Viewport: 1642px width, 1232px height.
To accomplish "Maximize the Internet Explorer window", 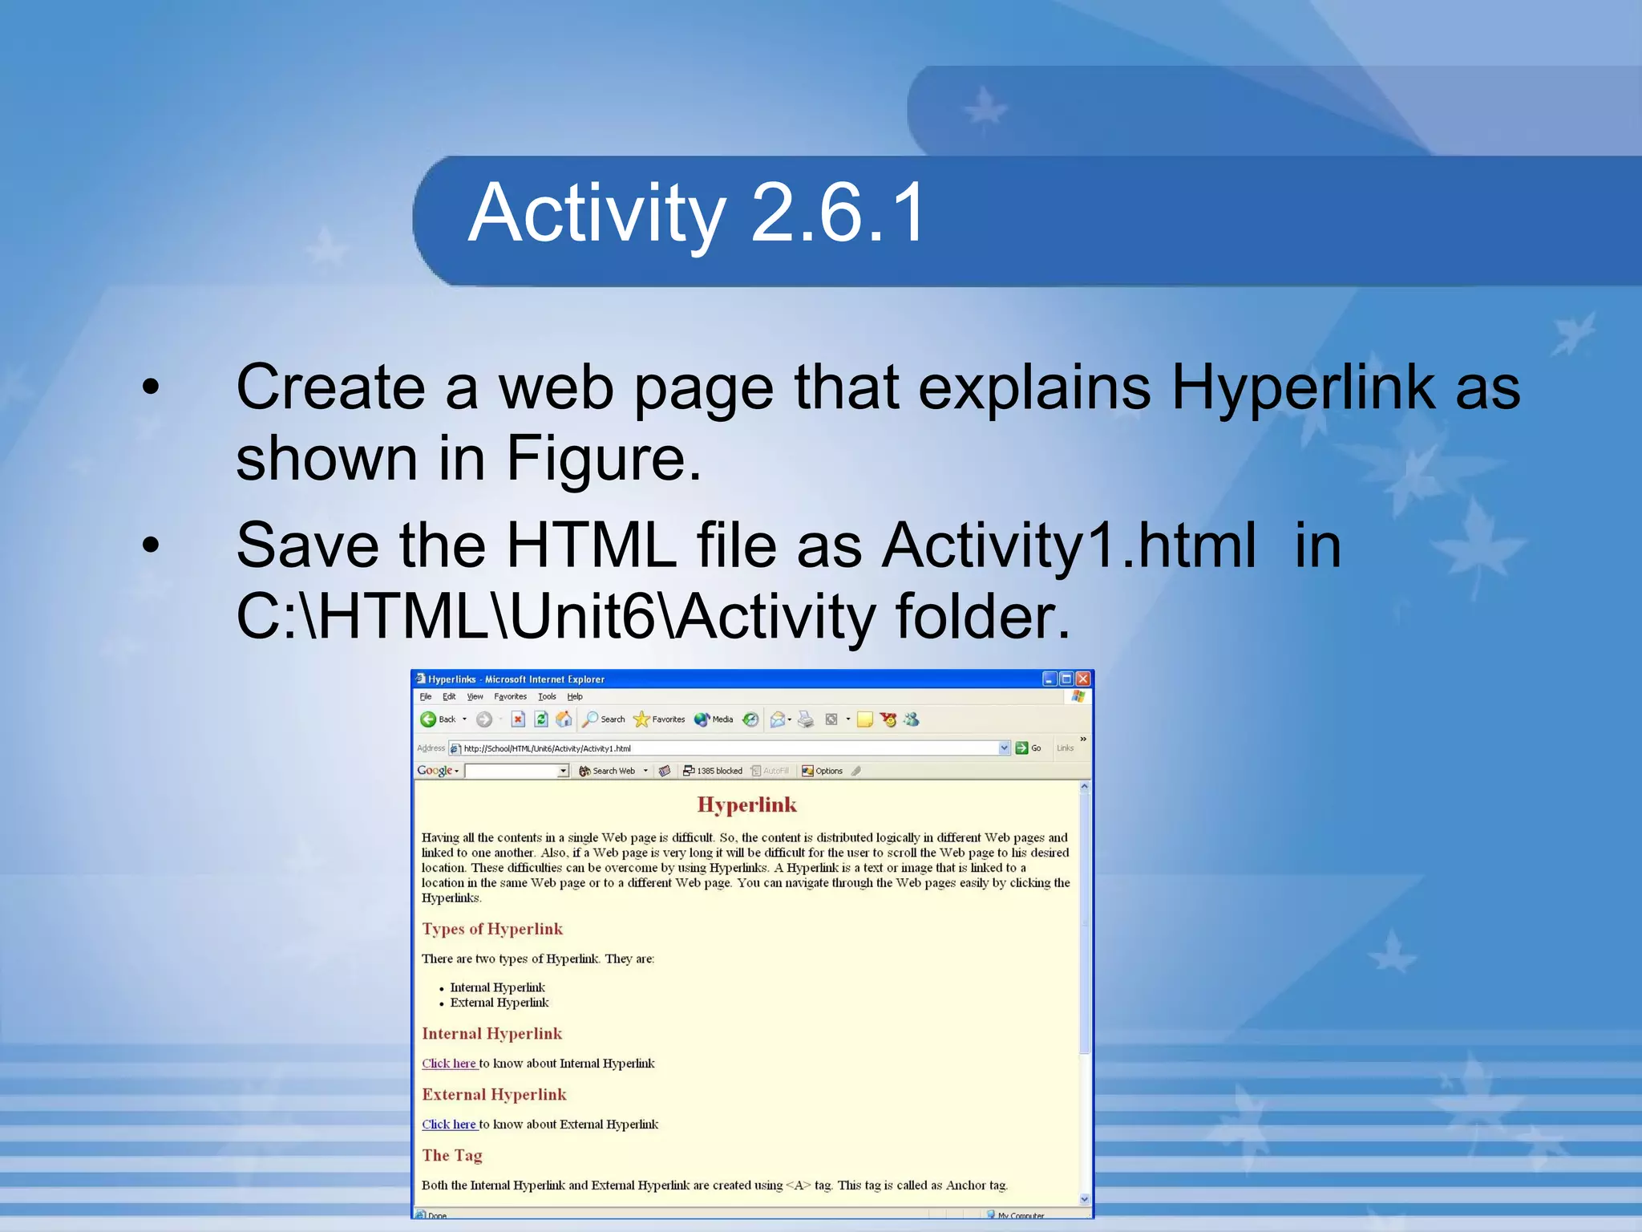I will point(1066,679).
